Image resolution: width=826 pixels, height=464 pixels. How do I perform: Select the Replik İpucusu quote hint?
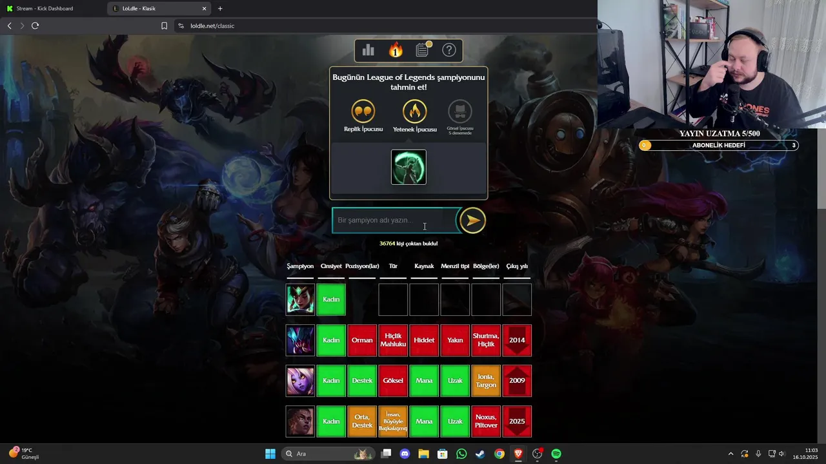click(x=363, y=116)
